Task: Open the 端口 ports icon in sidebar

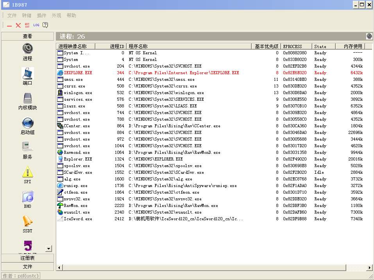Action: 27,73
